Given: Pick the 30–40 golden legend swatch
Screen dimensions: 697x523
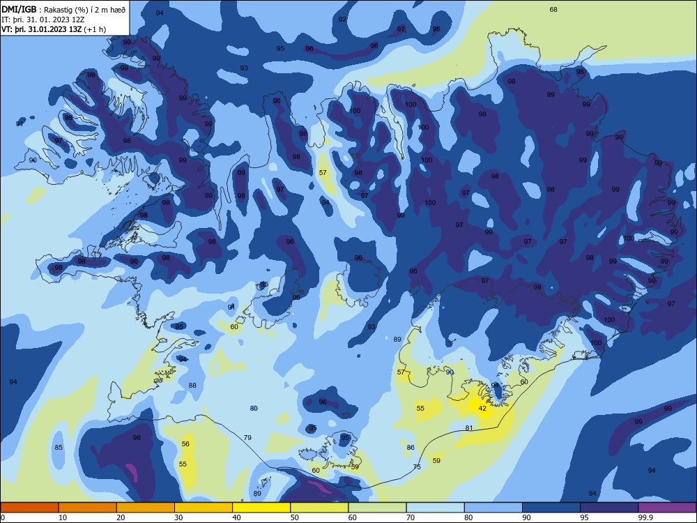Looking at the screenshot, I should [x=204, y=508].
